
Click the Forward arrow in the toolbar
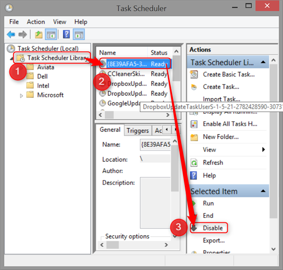tap(23, 34)
